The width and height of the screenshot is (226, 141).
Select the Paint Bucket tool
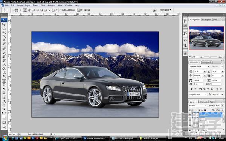[x=4, y=68]
